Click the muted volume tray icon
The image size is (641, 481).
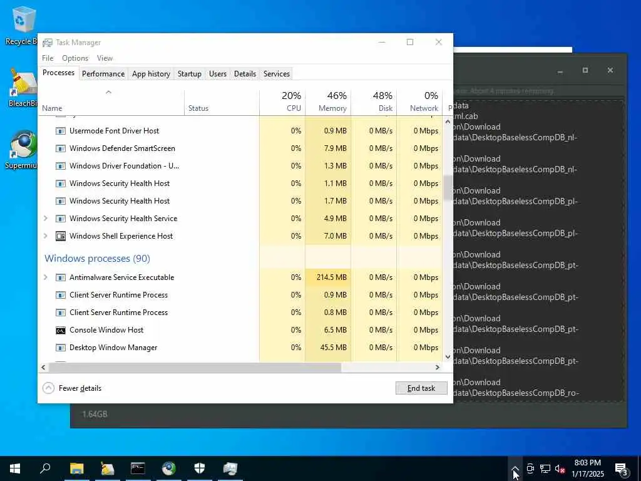tap(560, 468)
